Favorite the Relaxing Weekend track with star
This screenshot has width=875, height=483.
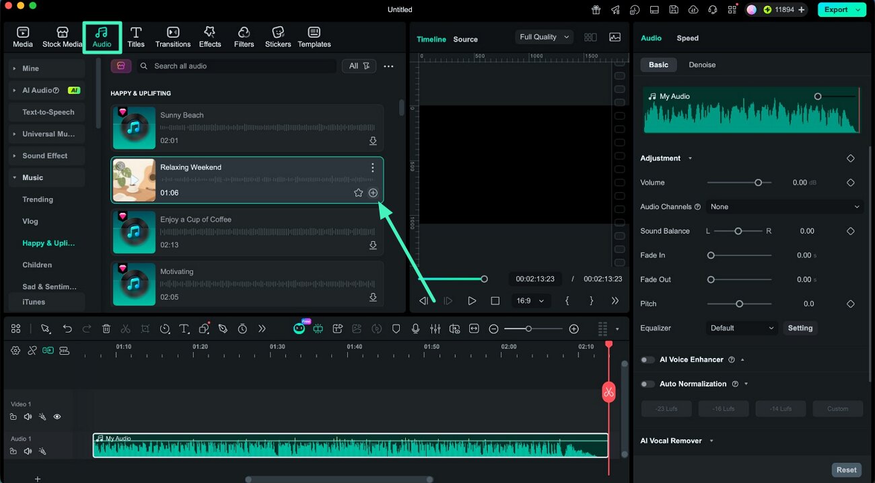click(x=359, y=193)
